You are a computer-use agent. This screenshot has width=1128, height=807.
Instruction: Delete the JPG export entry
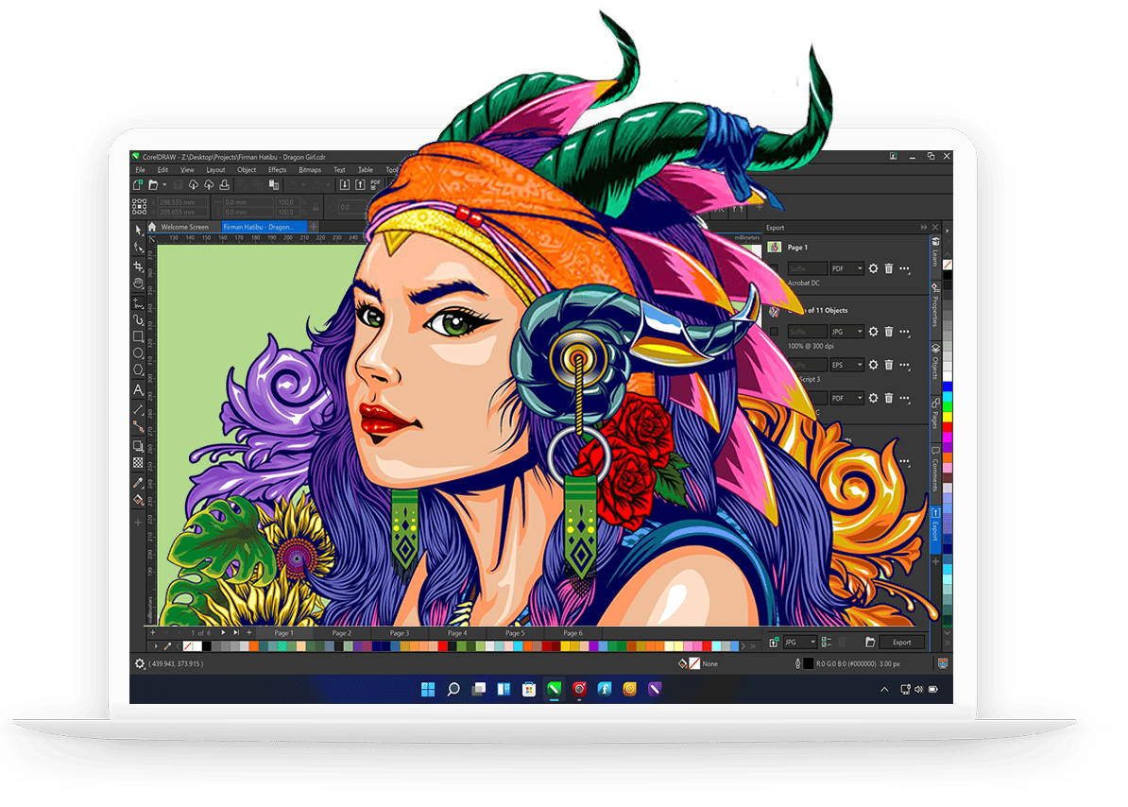click(x=889, y=332)
